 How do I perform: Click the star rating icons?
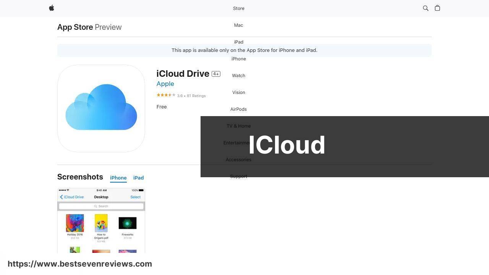(166, 95)
